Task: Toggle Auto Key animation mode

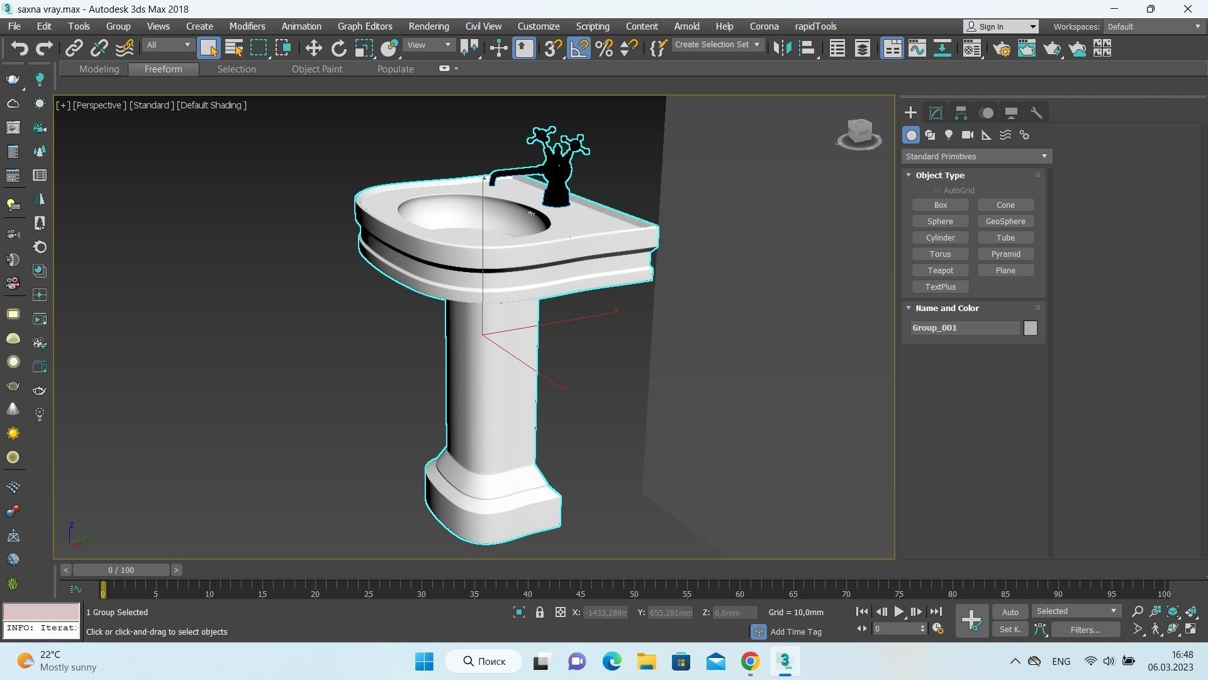Action: click(x=1010, y=611)
